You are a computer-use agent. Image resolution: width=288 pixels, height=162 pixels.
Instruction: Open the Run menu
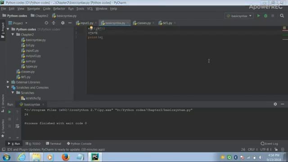pos(71,9)
